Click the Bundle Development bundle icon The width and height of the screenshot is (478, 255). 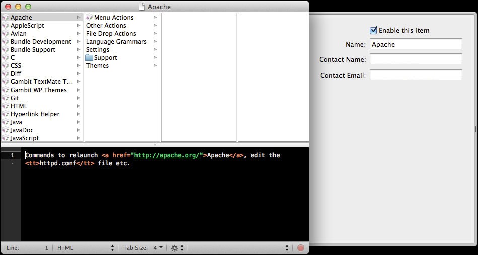pyautogui.click(x=6, y=42)
